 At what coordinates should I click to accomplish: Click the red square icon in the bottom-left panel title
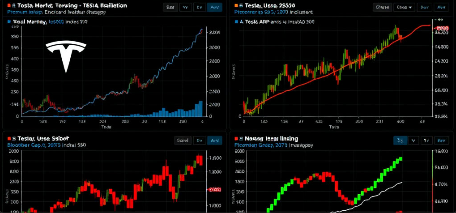[x=9, y=138]
